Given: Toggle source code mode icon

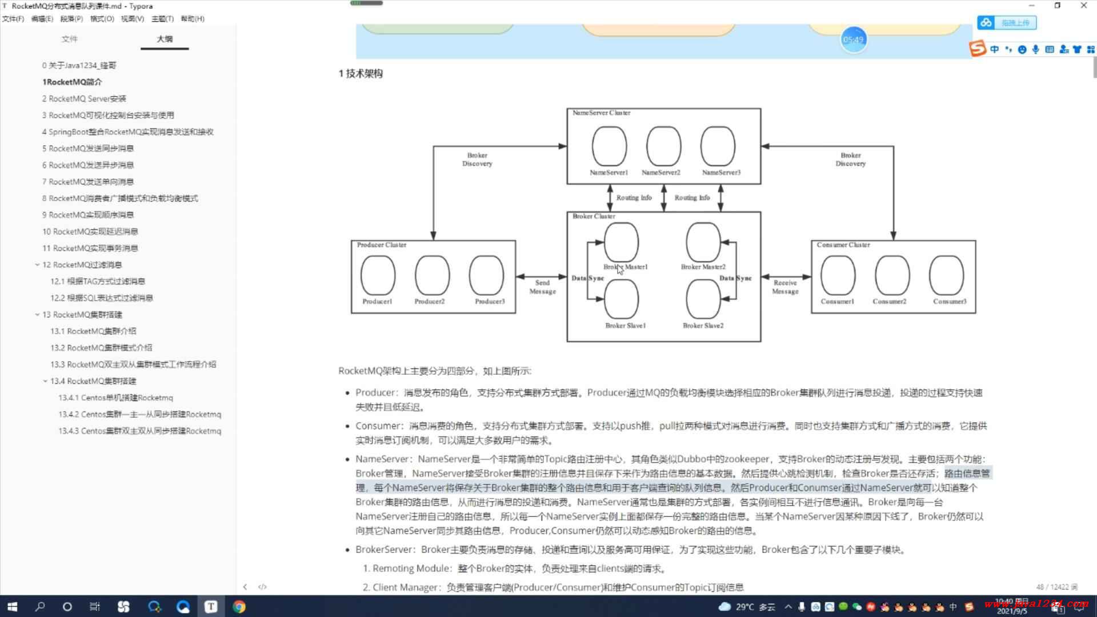Looking at the screenshot, I should pos(262,587).
